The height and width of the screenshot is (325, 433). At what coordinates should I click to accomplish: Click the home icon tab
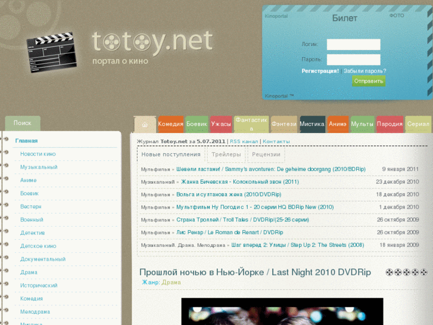[x=145, y=125]
